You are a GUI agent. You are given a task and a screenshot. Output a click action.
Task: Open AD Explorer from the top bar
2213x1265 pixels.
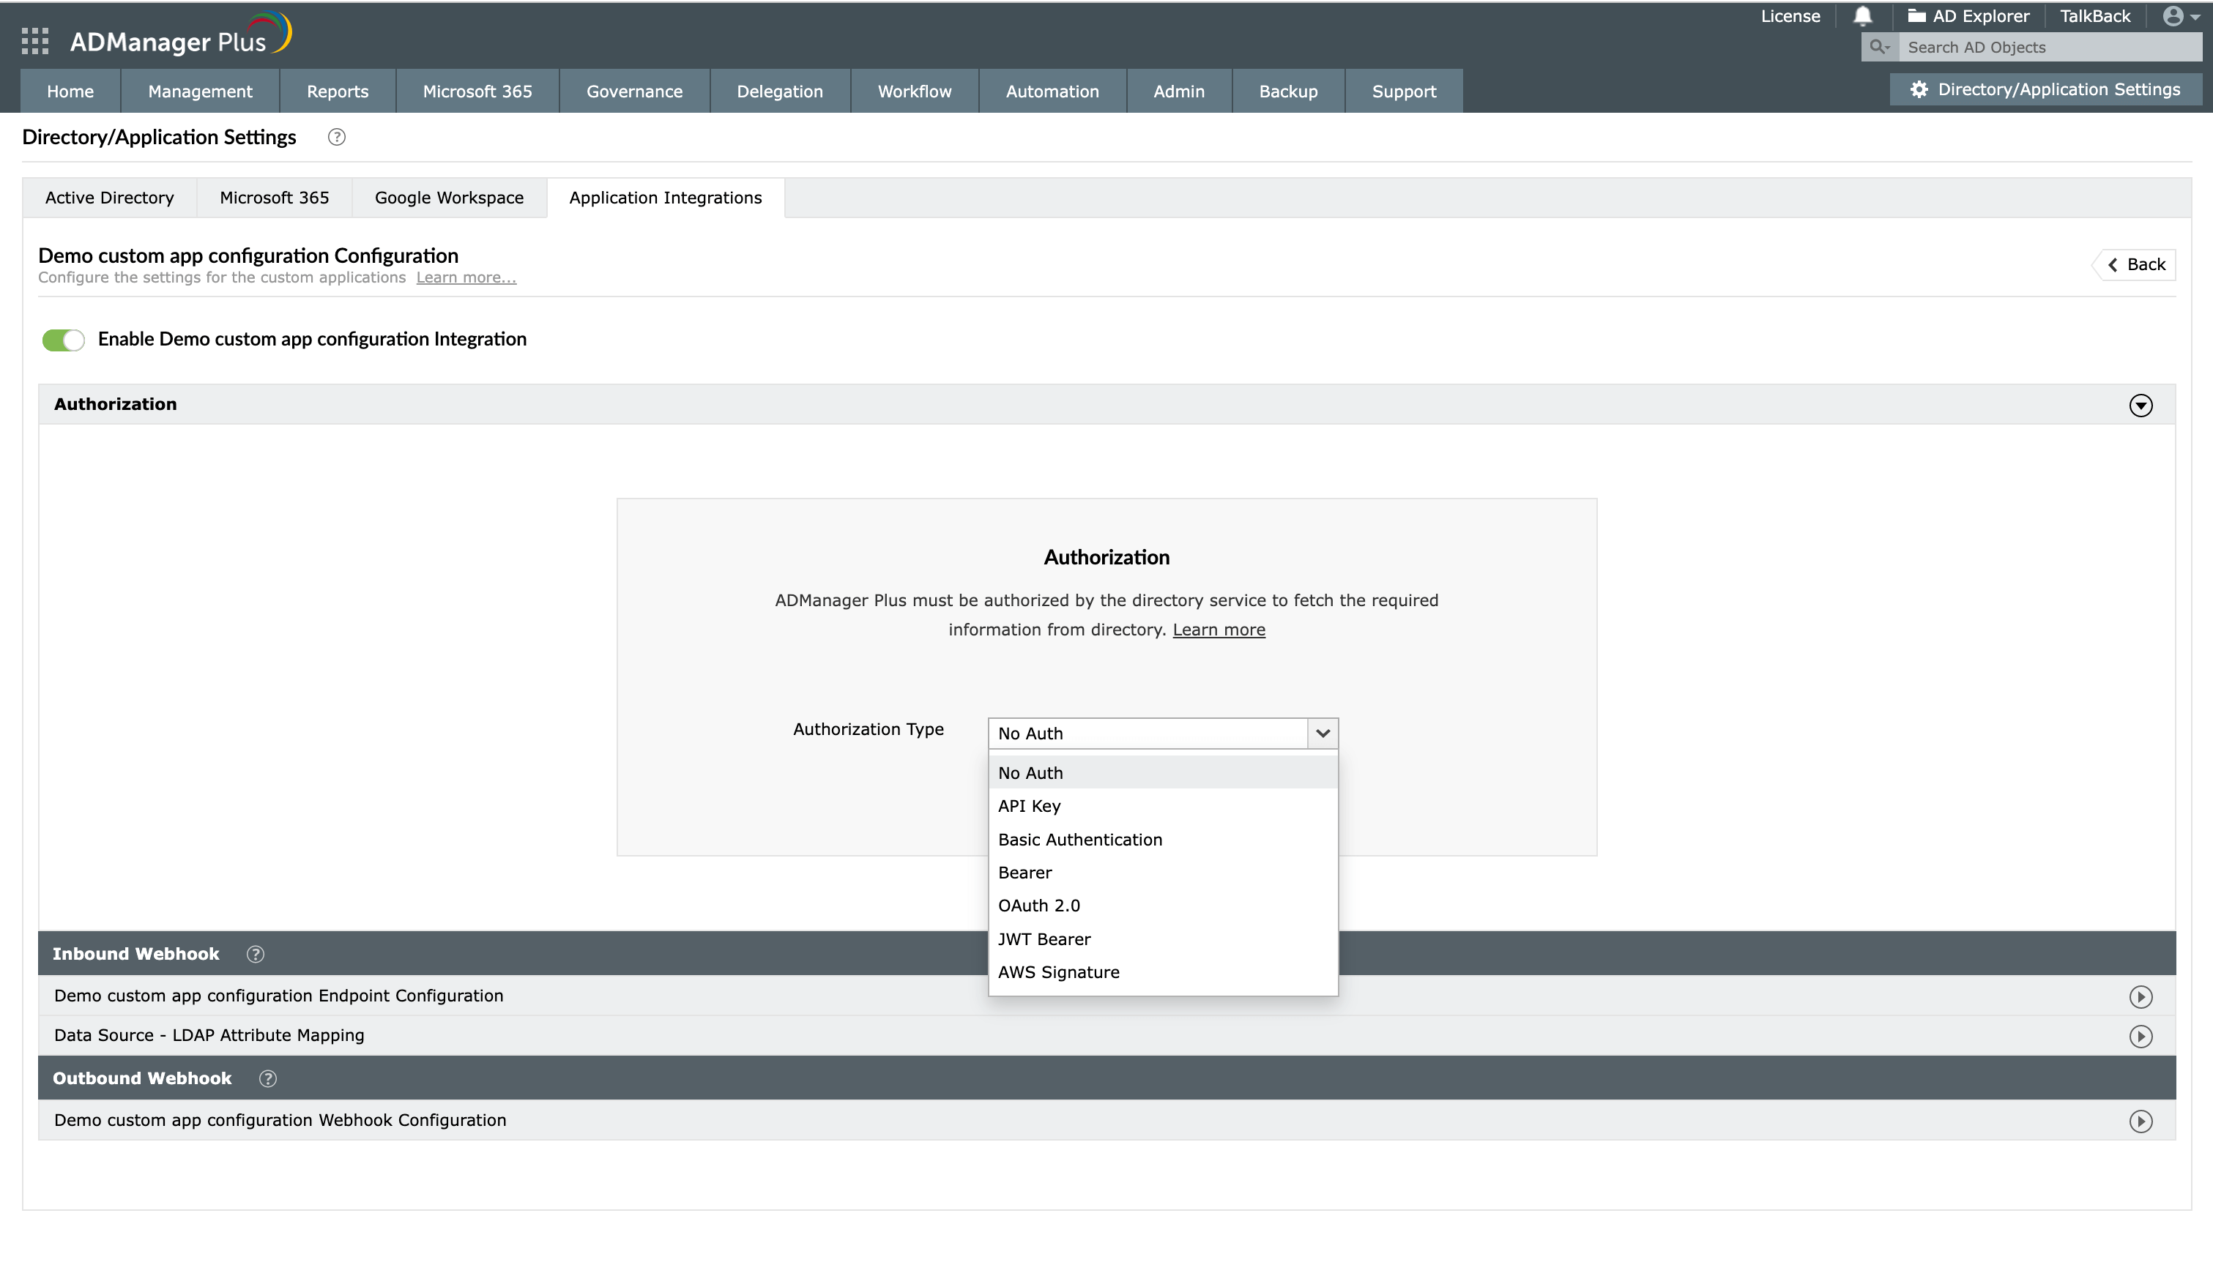1969,15
